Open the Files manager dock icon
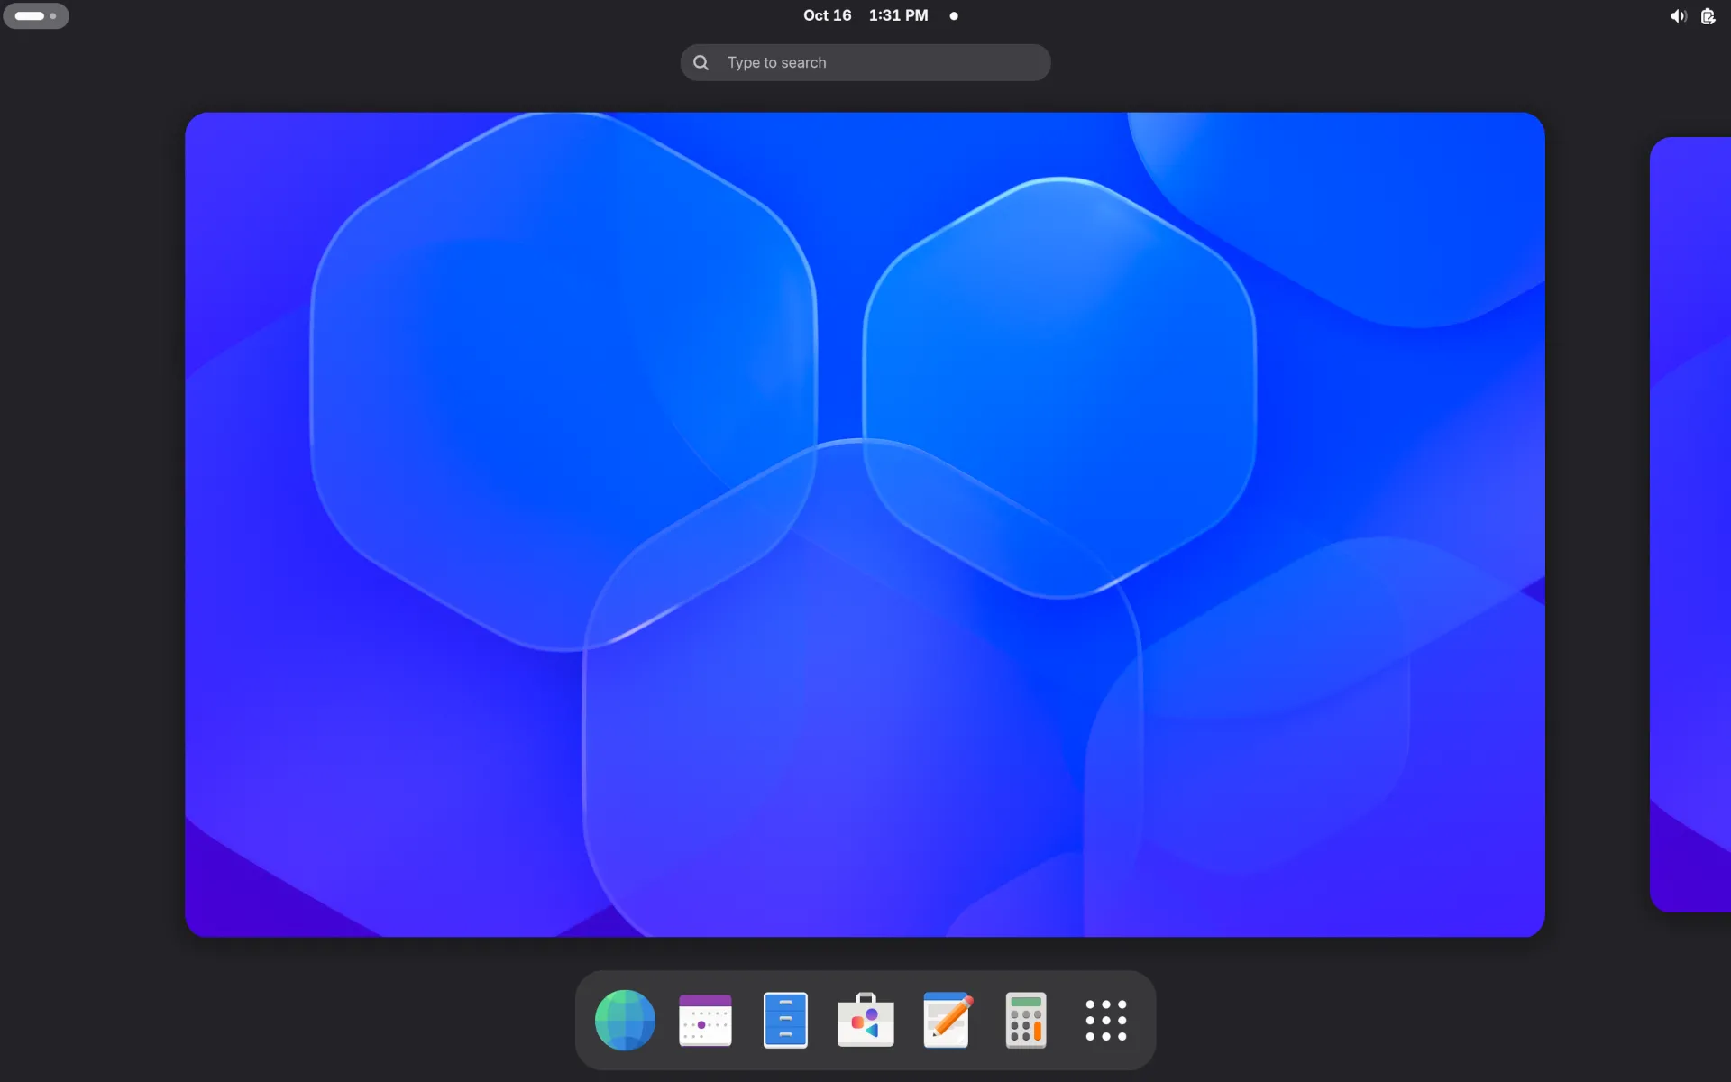The image size is (1731, 1082). (785, 1020)
